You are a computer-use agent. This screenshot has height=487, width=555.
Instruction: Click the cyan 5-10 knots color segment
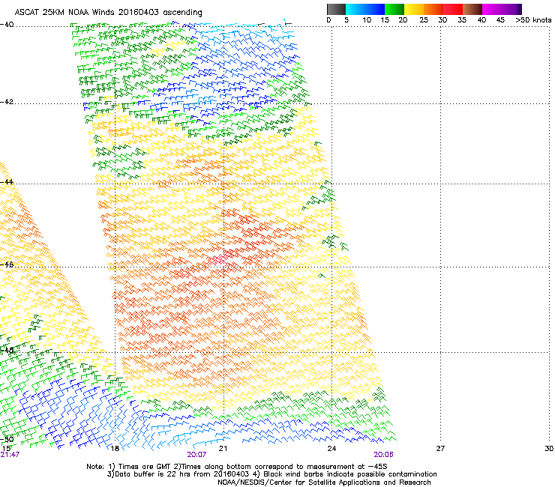coord(355,9)
